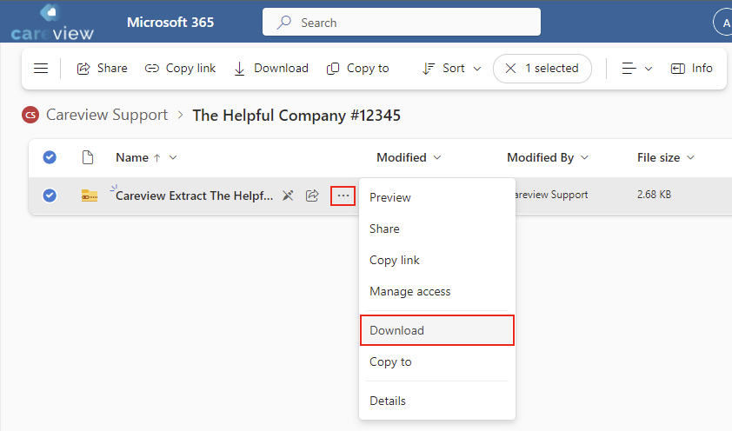Click the Microsoft 365 header link
Screen dimensions: 732x431
[170, 22]
